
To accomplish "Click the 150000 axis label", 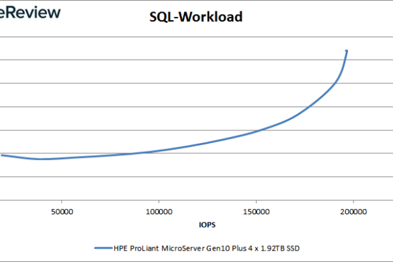I will (x=256, y=212).
